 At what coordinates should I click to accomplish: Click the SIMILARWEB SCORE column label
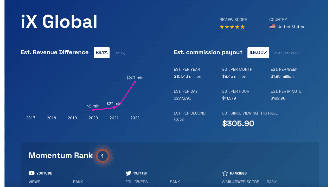(241, 182)
